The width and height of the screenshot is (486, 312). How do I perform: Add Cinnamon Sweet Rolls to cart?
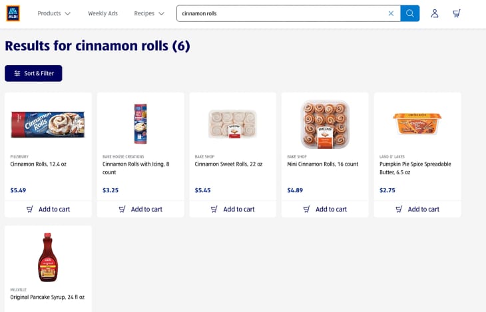click(x=232, y=209)
